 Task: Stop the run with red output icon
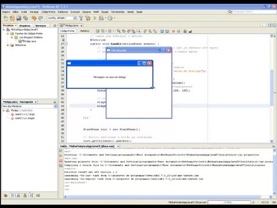[x=61, y=161]
